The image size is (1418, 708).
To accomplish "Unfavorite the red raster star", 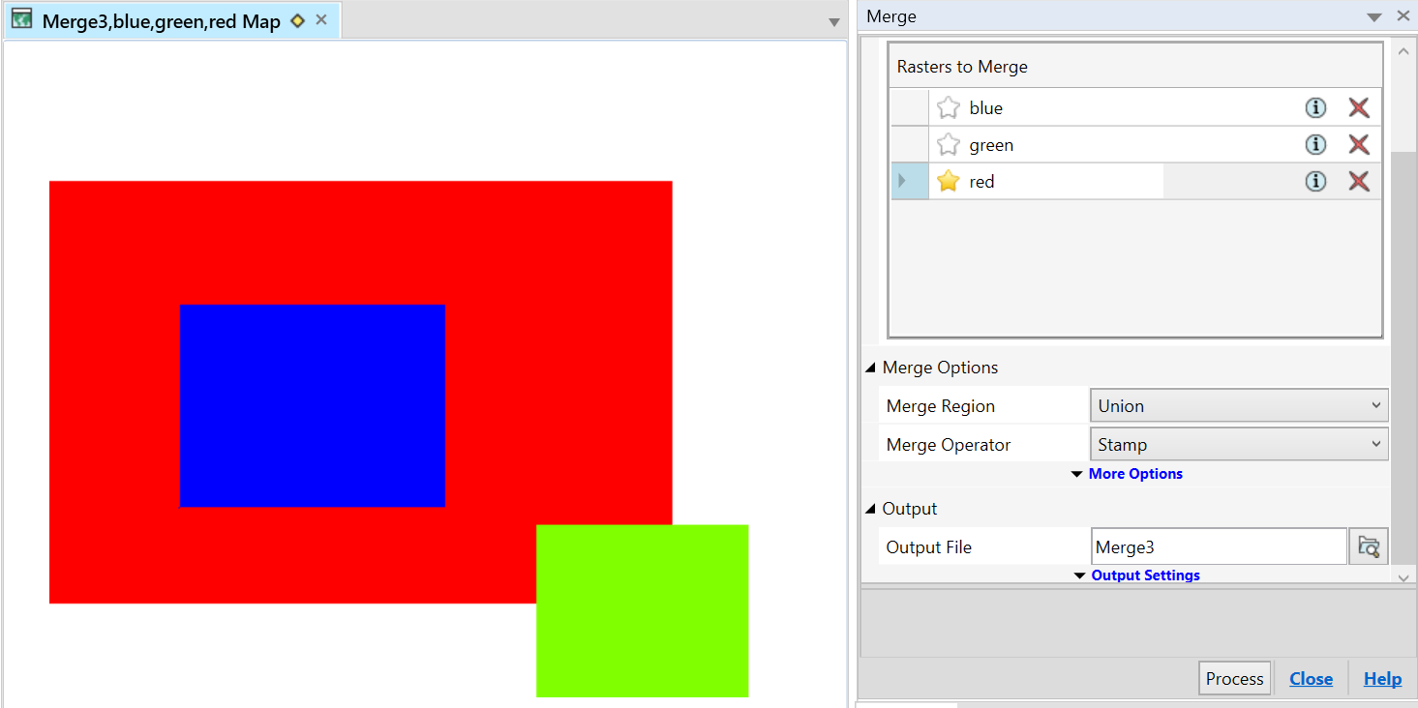I will coord(948,181).
